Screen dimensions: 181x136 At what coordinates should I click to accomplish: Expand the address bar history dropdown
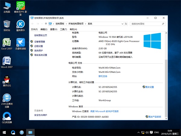click(x=122, y=24)
